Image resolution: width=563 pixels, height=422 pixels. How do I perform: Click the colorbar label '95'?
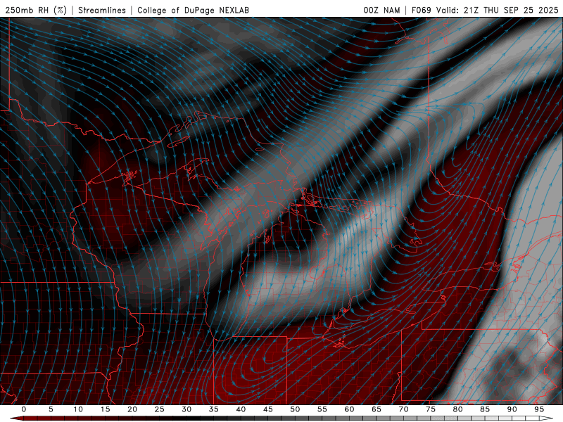coord(539,409)
